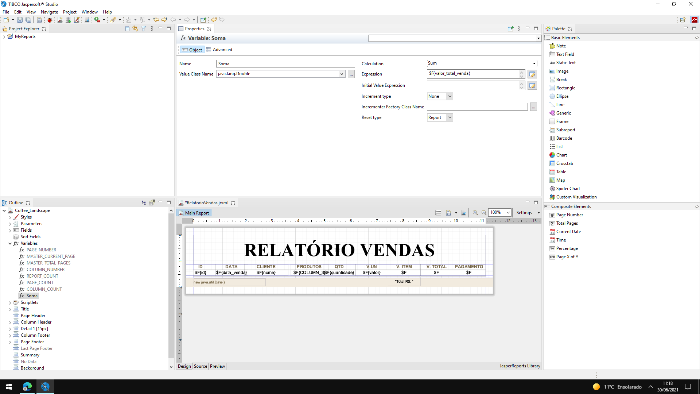Click browse button beside Value Class Name

point(351,74)
